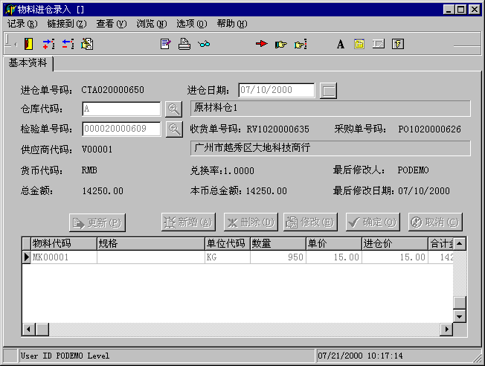Click the 仓库代码 input field
Image resolution: width=485 pixels, height=366 pixels.
coord(121,109)
